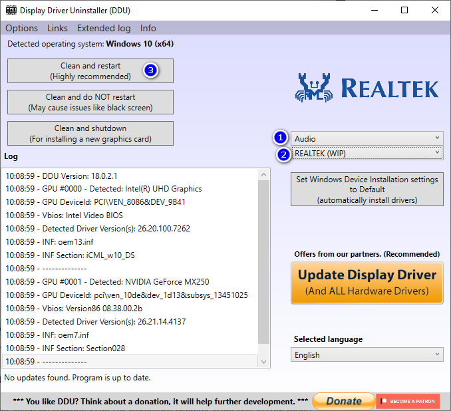The width and height of the screenshot is (451, 411).
Task: Select log line DDU Version: 18.0.2.1
Action: (130, 176)
